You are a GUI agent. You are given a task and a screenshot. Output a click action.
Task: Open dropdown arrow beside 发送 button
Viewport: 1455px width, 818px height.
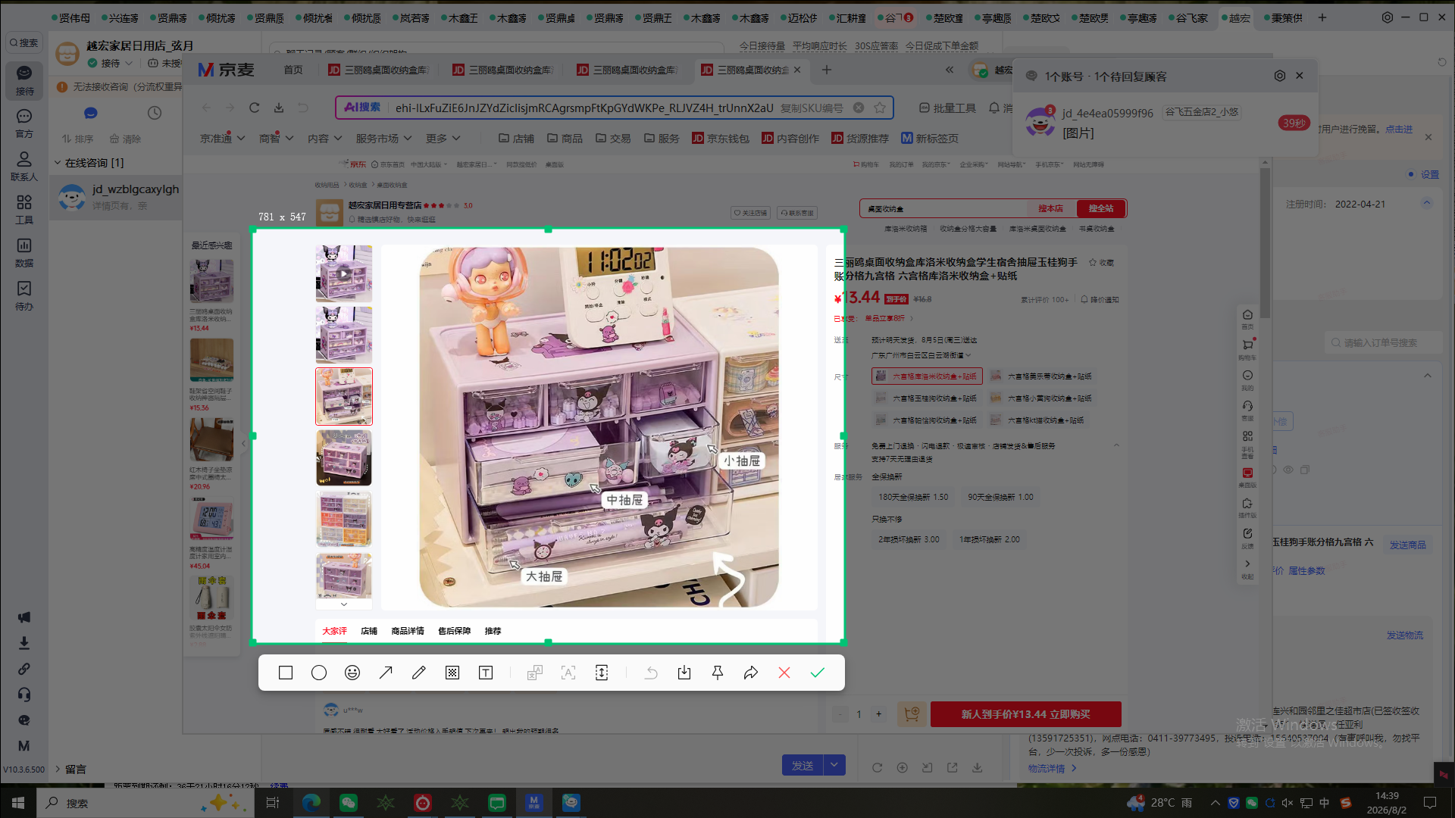[x=834, y=766]
